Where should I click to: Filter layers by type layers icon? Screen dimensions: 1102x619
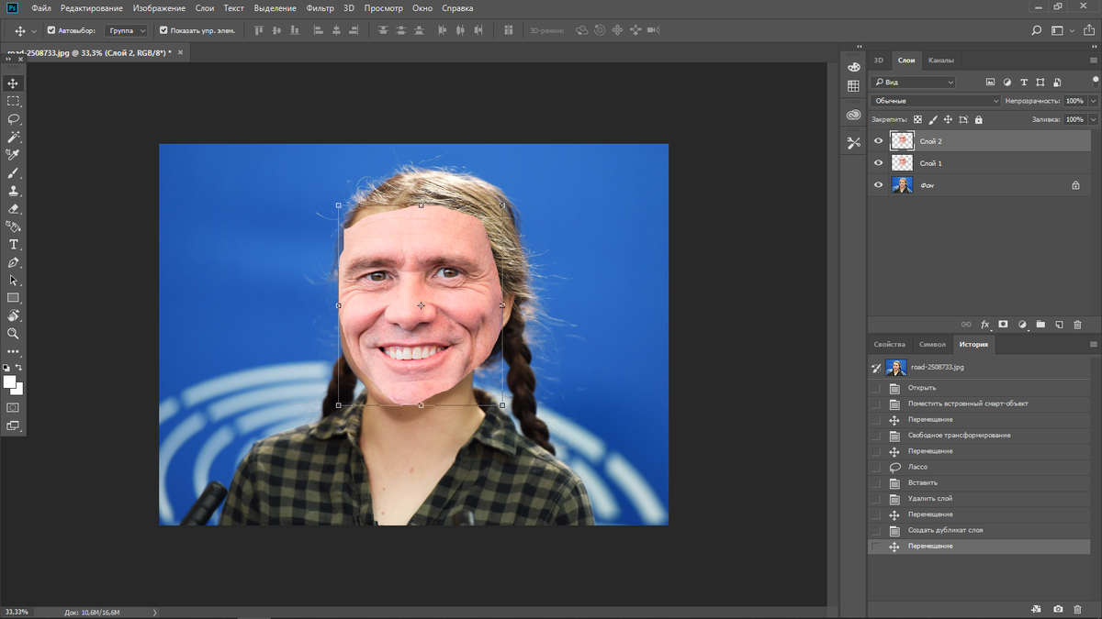pyautogui.click(x=1024, y=83)
